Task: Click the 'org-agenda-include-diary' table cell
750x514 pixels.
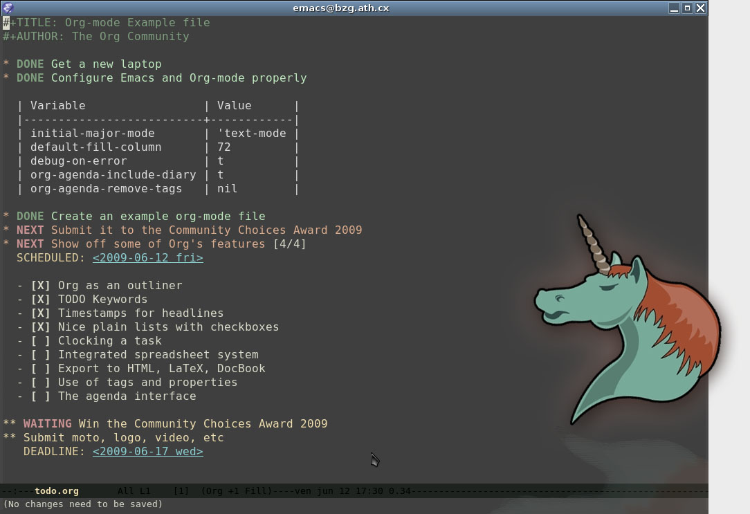Action: [113, 175]
